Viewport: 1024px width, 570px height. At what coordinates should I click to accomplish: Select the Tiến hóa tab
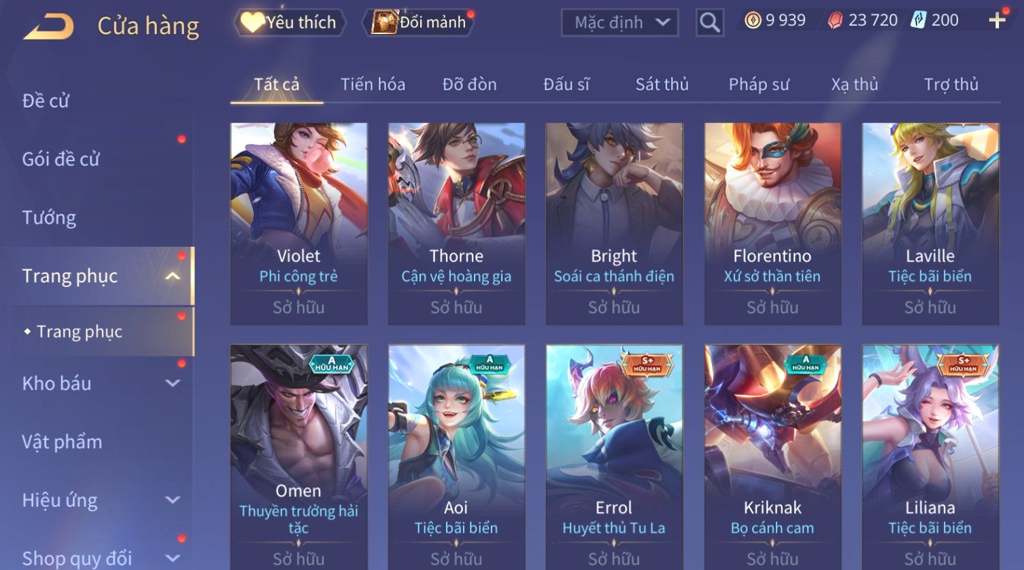pos(373,84)
